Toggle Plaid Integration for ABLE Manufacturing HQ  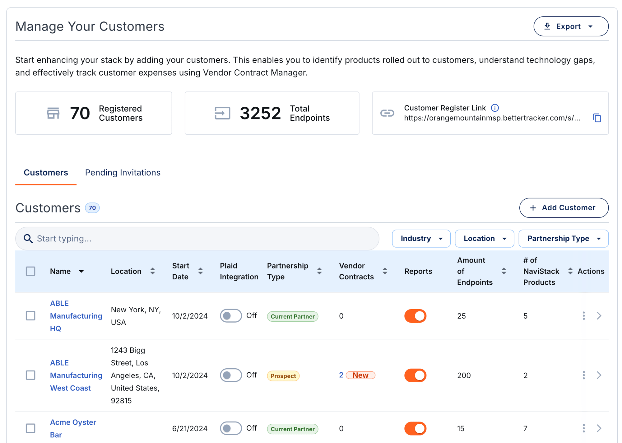pos(231,316)
